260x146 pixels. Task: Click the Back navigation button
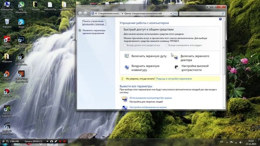[x=80, y=13]
